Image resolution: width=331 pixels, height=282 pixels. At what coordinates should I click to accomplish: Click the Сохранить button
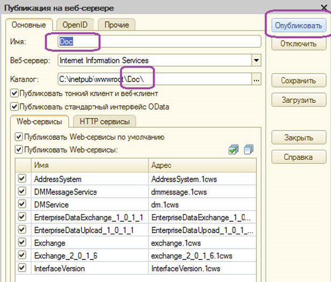click(298, 81)
